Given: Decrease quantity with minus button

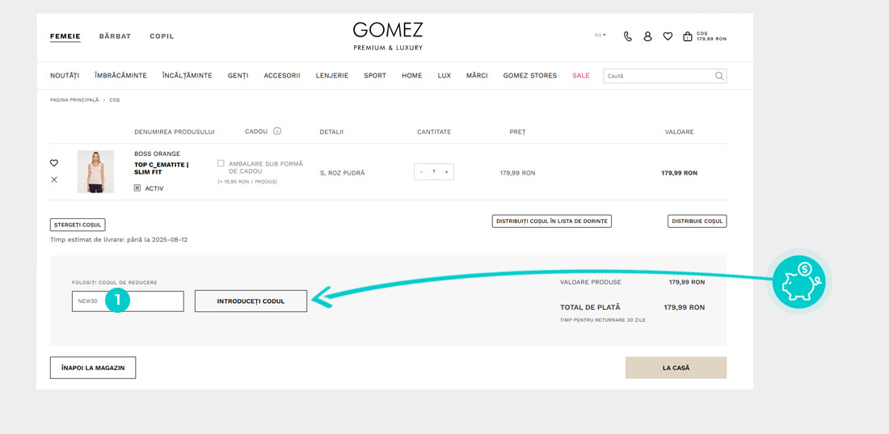Looking at the screenshot, I should point(421,171).
